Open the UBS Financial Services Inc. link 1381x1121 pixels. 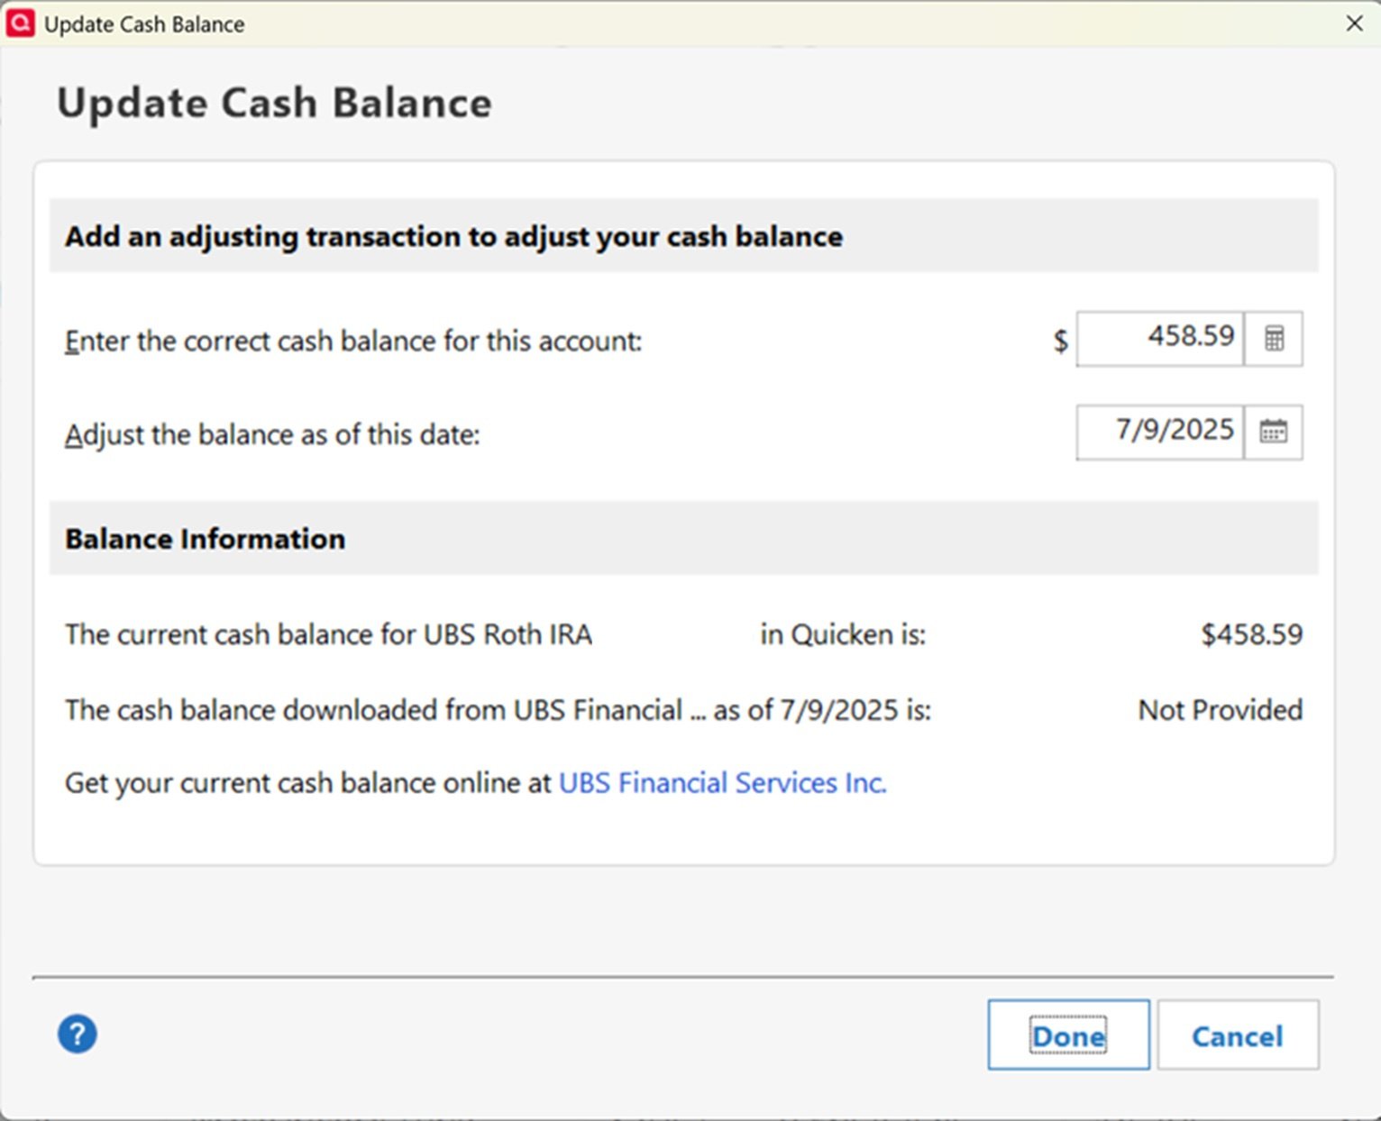[x=723, y=782]
